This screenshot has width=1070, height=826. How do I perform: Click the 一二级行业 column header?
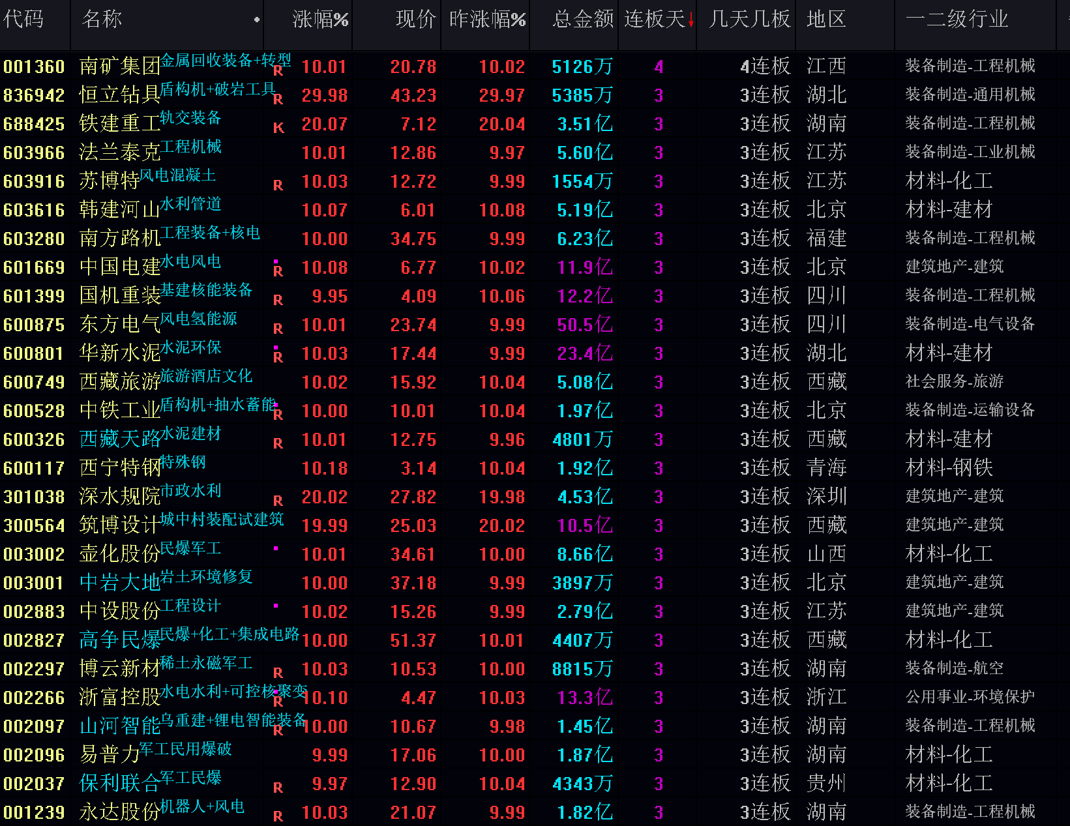tap(957, 19)
